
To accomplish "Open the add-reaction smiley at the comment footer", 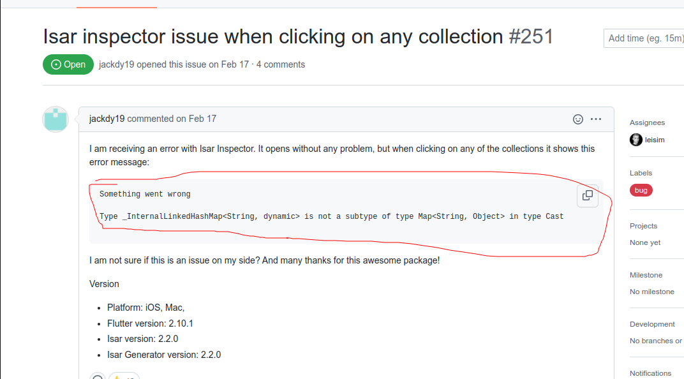I will (x=98, y=377).
